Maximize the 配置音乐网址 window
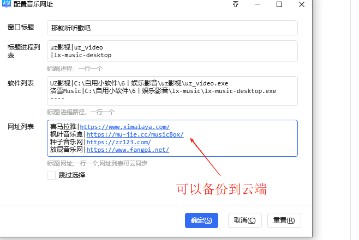 pos(279,4)
